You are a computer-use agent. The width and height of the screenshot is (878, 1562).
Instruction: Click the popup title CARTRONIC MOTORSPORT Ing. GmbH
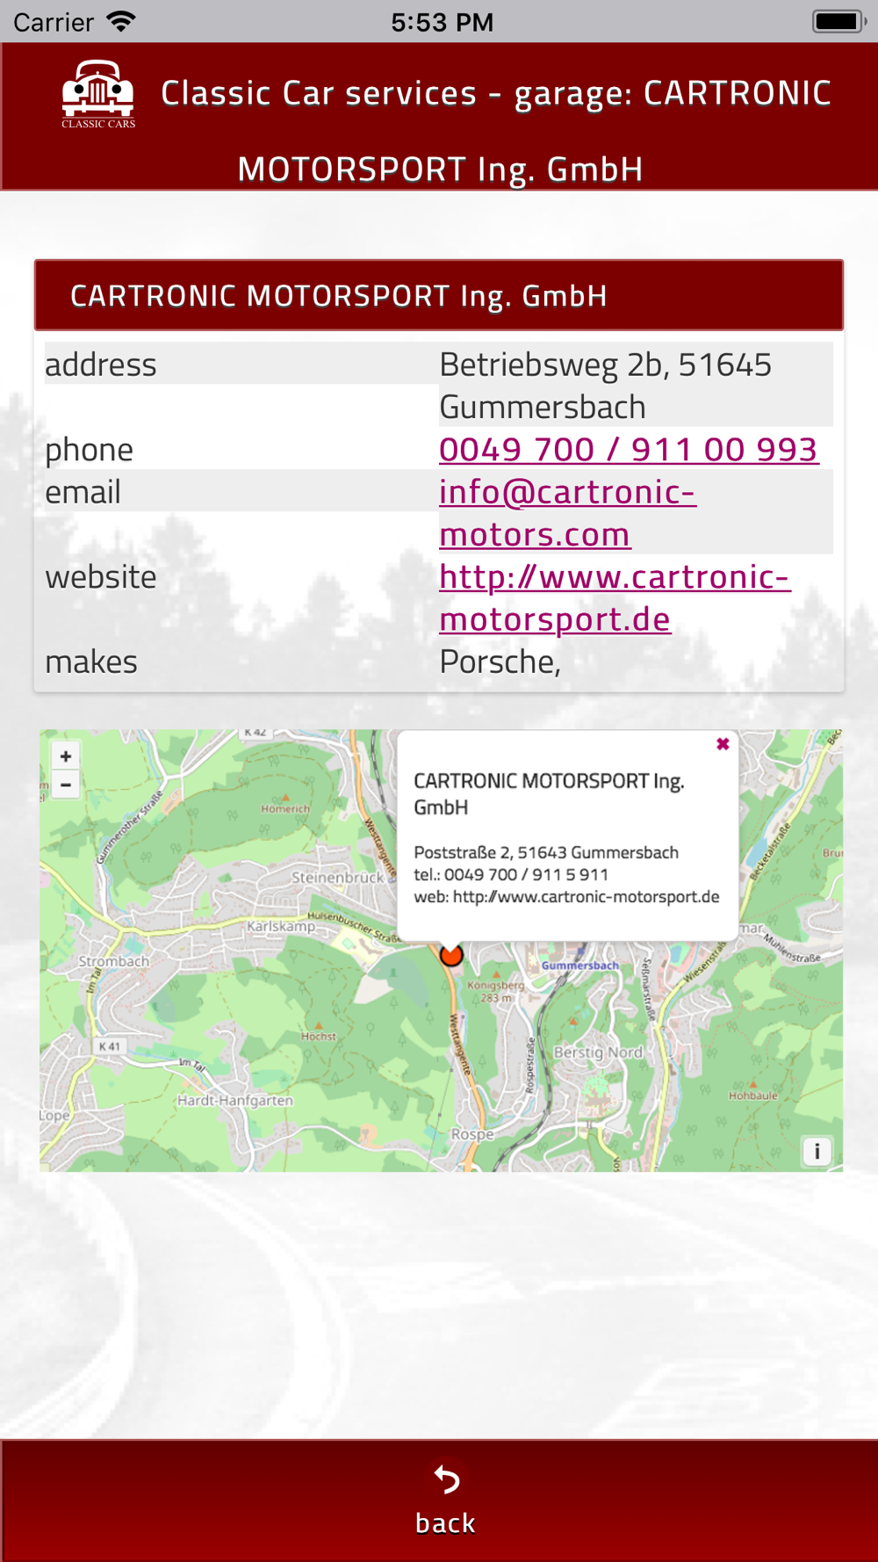click(x=549, y=793)
